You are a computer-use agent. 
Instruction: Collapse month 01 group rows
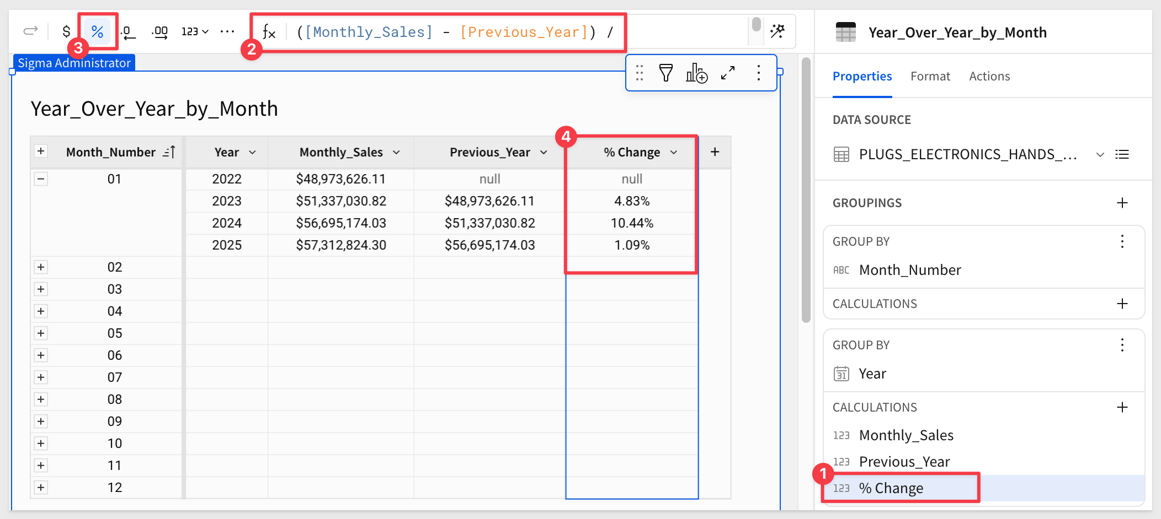click(x=41, y=179)
